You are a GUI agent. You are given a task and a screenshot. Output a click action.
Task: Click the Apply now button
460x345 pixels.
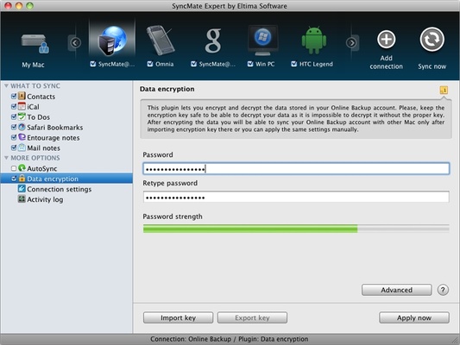(x=414, y=317)
